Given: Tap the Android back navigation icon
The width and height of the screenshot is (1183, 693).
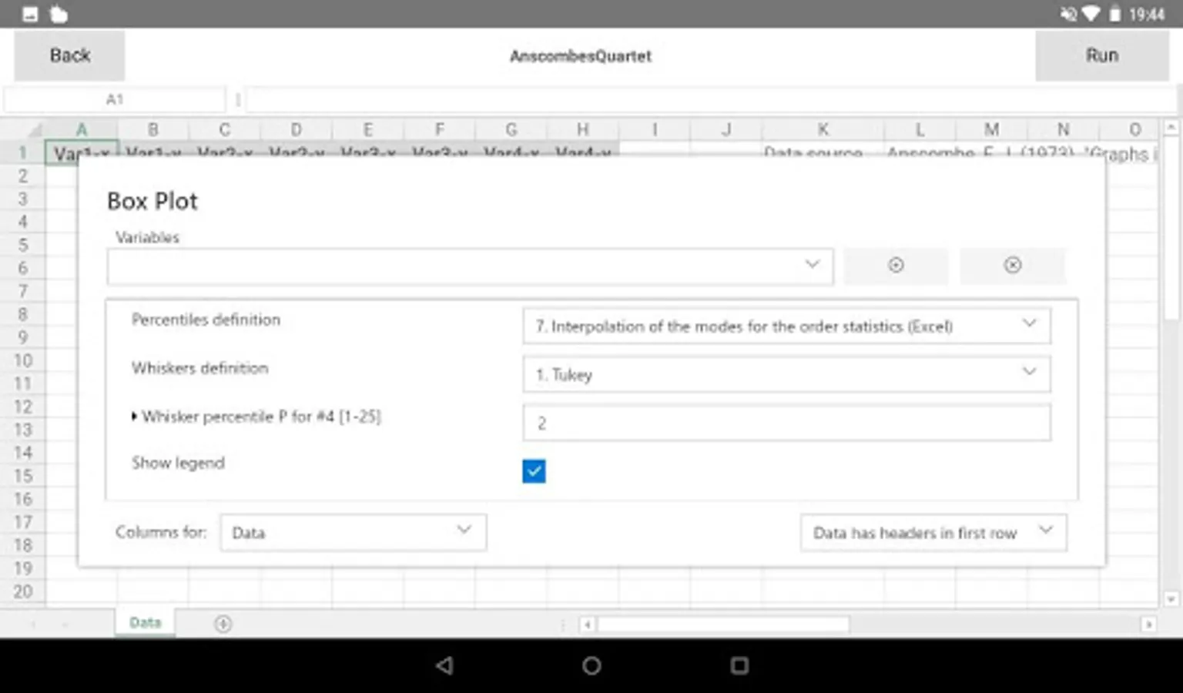Looking at the screenshot, I should click(x=444, y=665).
